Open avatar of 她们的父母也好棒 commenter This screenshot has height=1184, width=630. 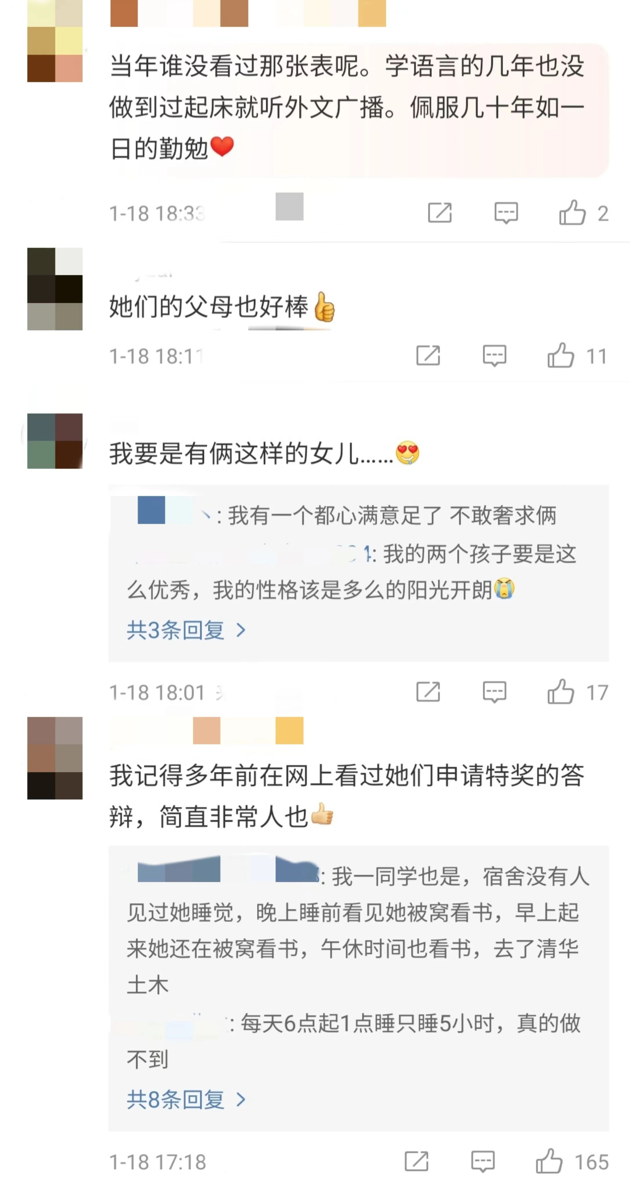pyautogui.click(x=55, y=289)
